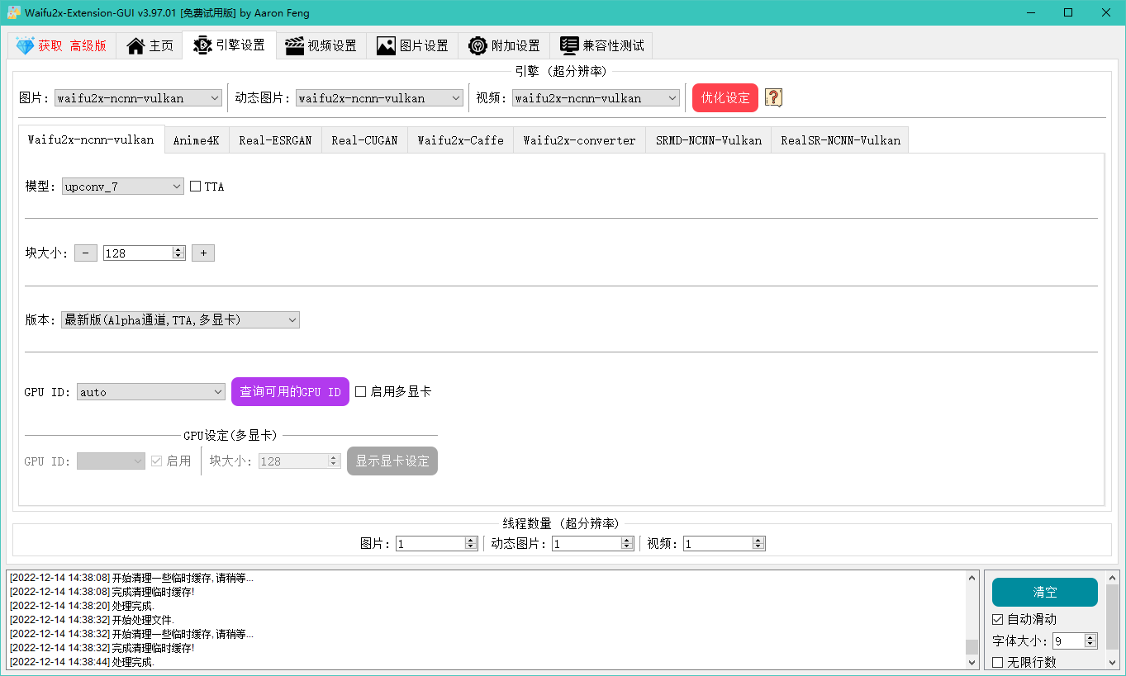
Task: Switch to the Anime4K tab
Action: tap(197, 140)
